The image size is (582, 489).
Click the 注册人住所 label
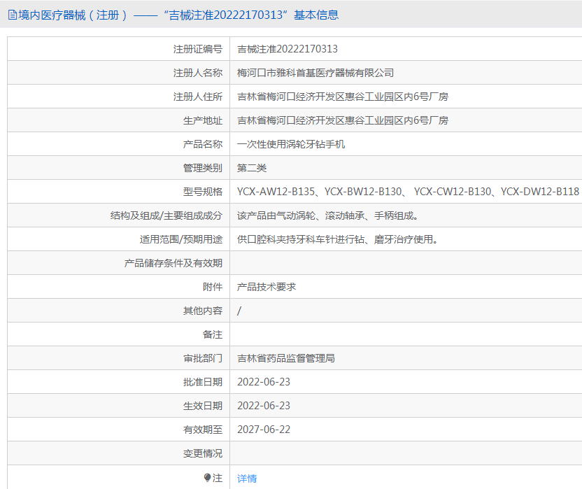tap(198, 97)
